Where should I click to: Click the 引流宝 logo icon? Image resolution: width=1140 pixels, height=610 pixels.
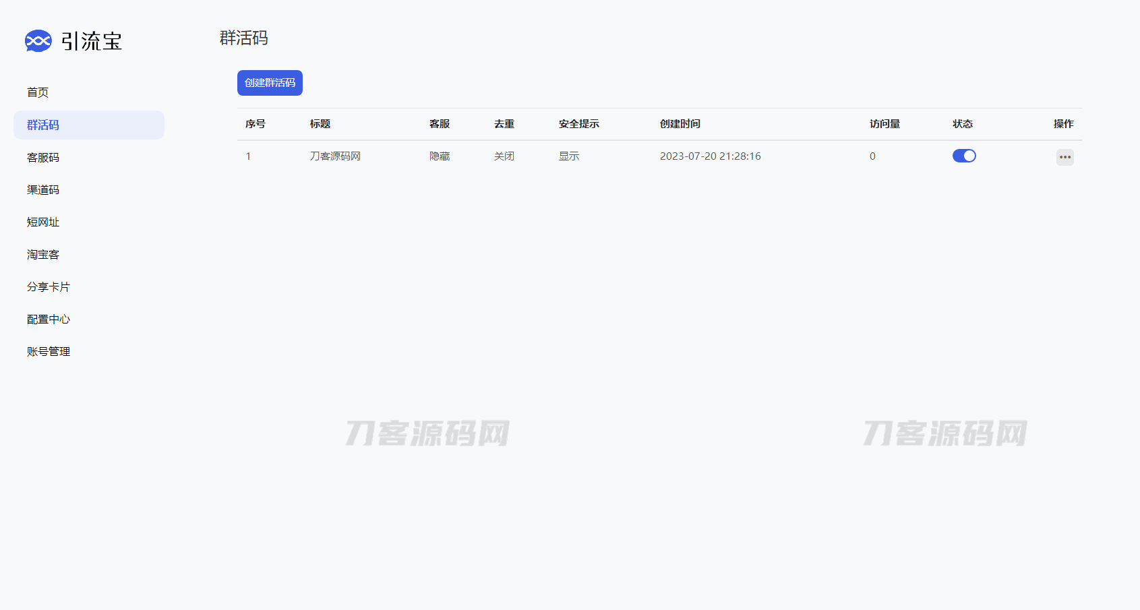click(x=38, y=41)
